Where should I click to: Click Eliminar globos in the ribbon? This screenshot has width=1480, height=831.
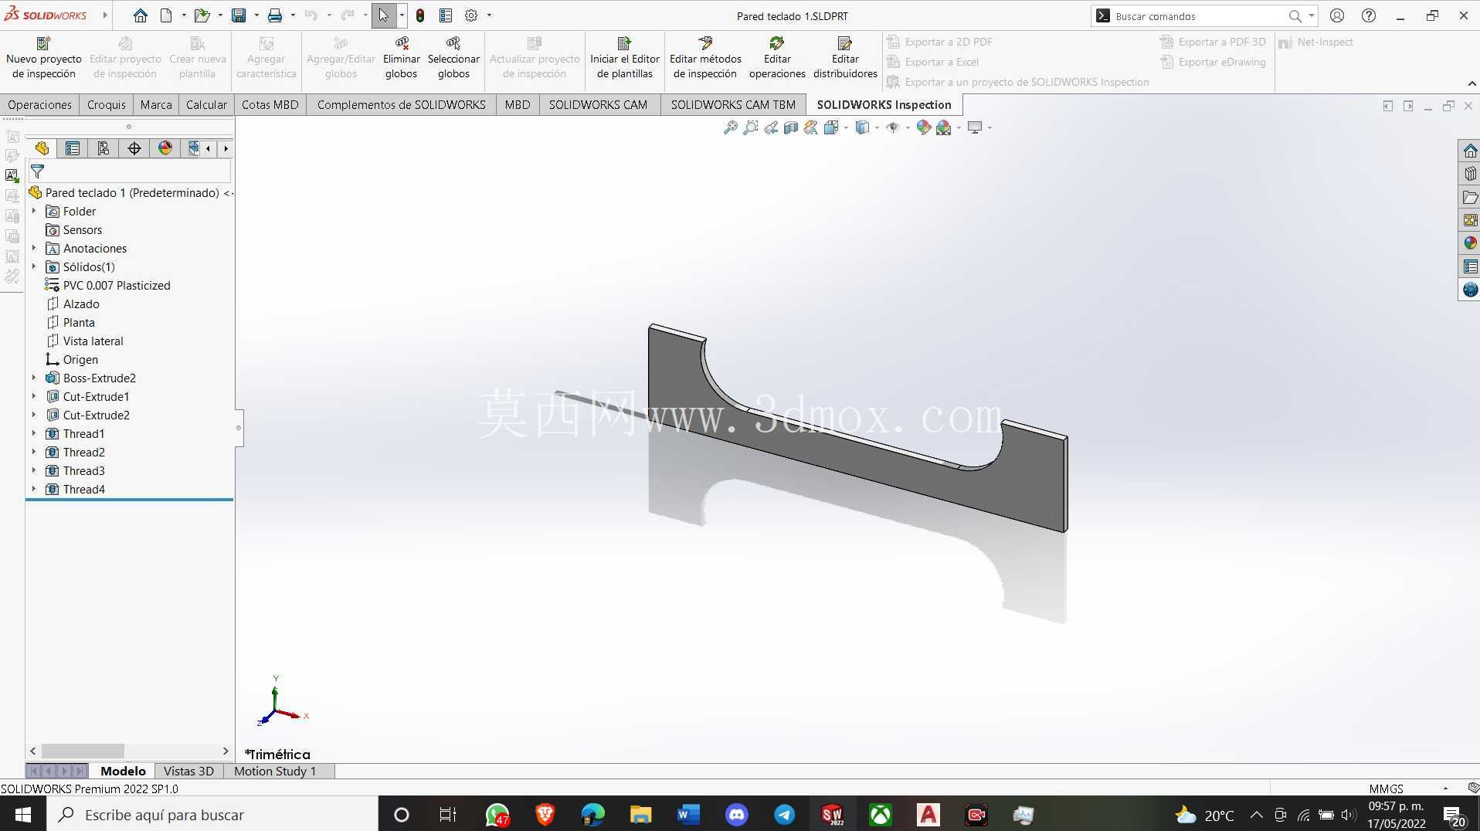coord(402,58)
